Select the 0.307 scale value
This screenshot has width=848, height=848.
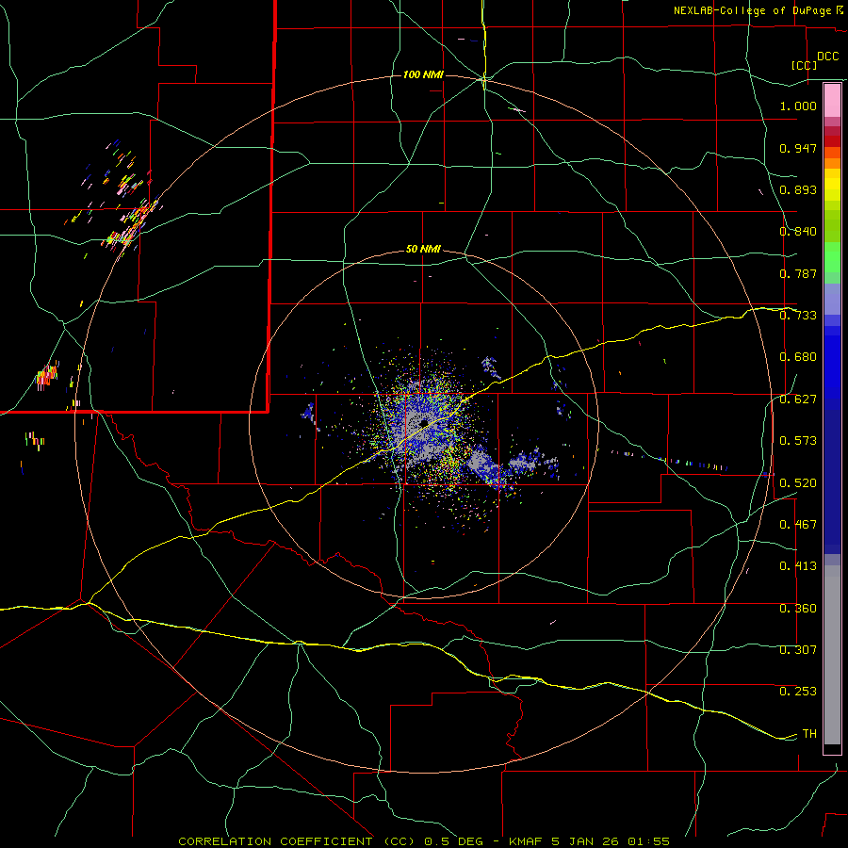click(x=798, y=650)
